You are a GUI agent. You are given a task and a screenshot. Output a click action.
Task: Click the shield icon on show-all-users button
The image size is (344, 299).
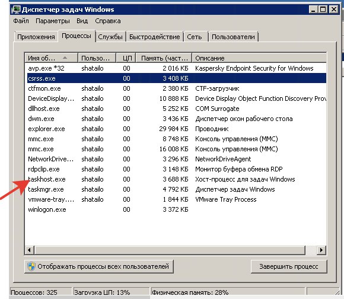pos(31,266)
